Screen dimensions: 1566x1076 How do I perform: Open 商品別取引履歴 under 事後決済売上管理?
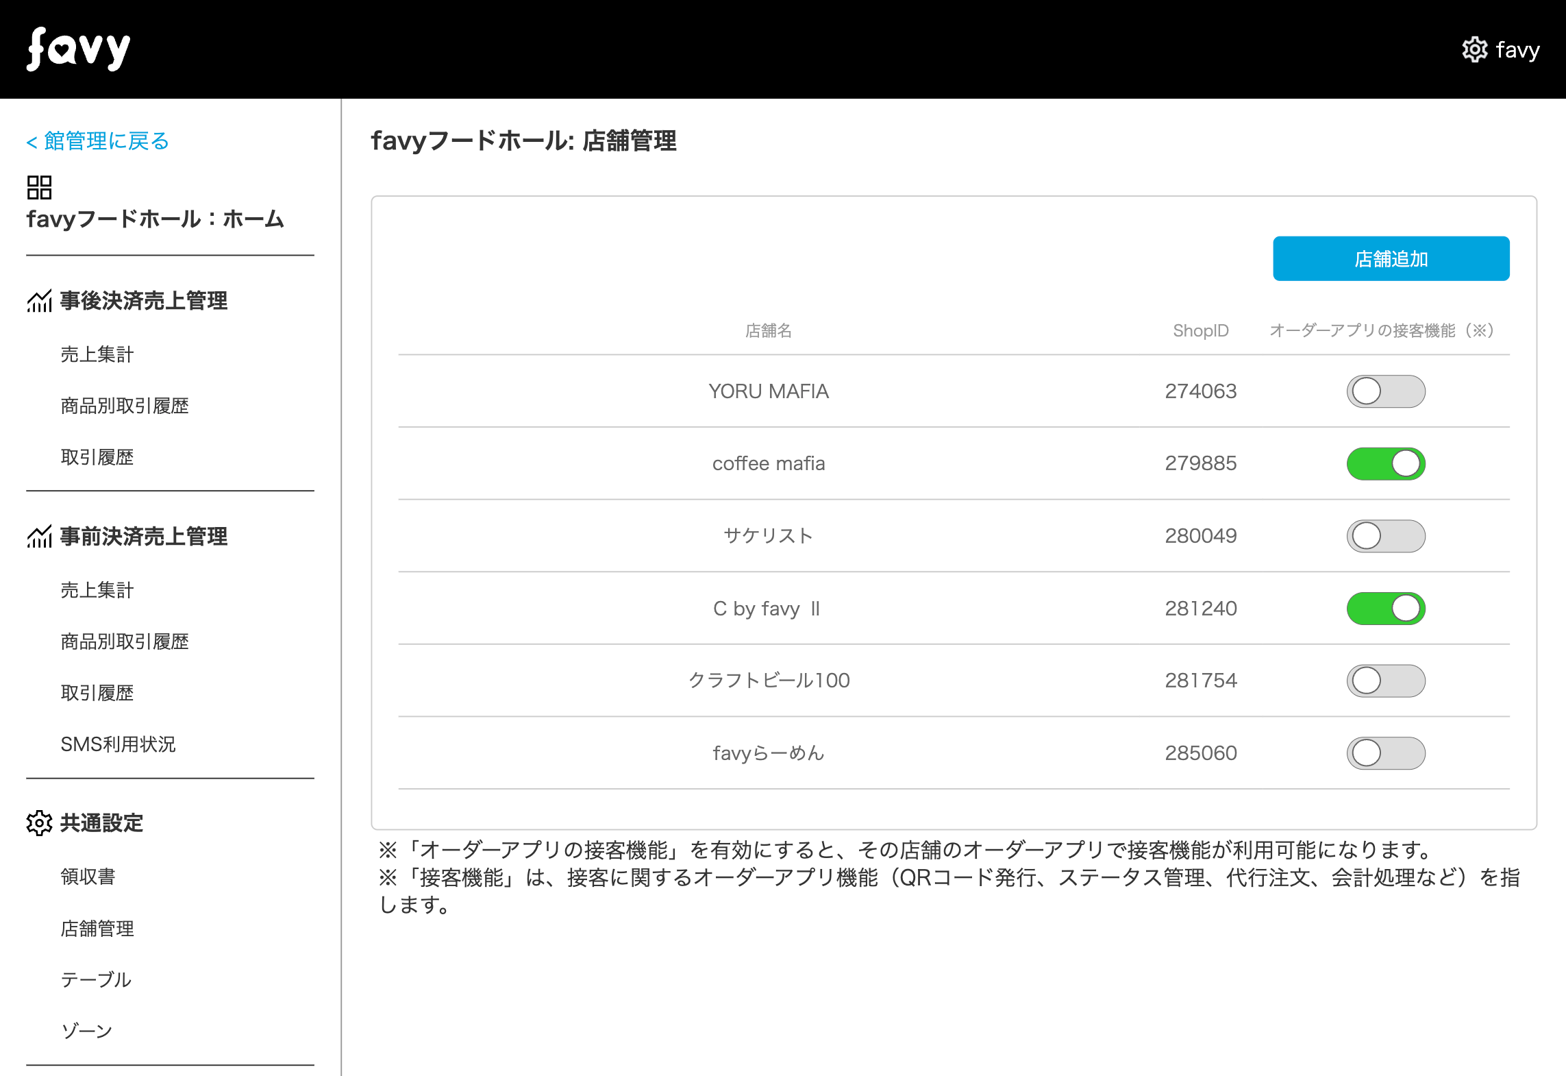(125, 406)
